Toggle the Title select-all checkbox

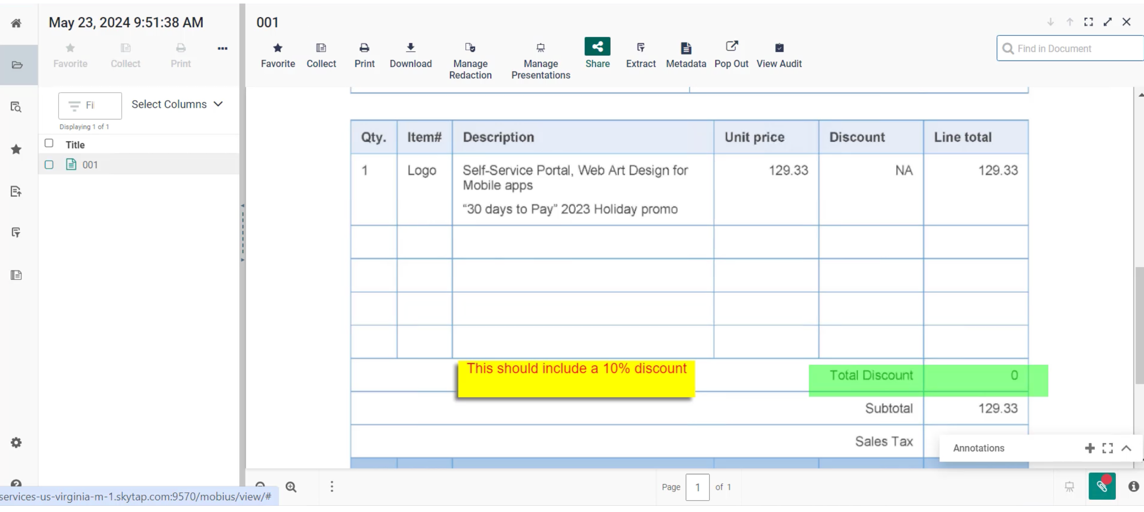(x=49, y=143)
